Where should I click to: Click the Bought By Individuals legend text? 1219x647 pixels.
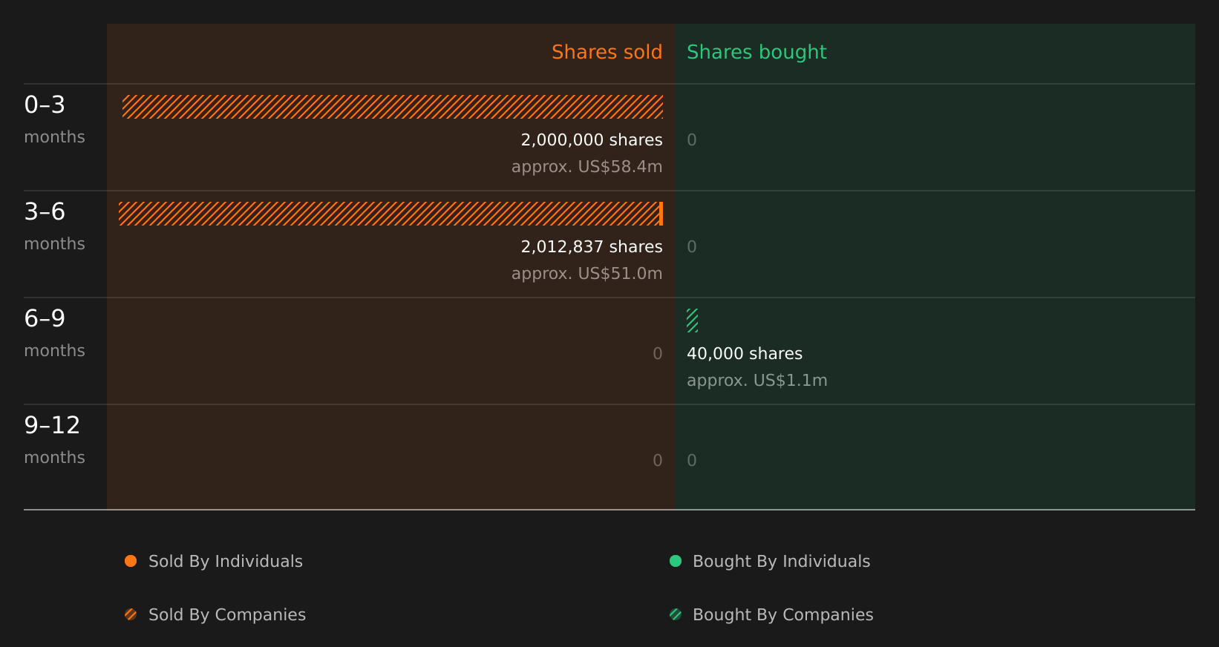tap(781, 561)
